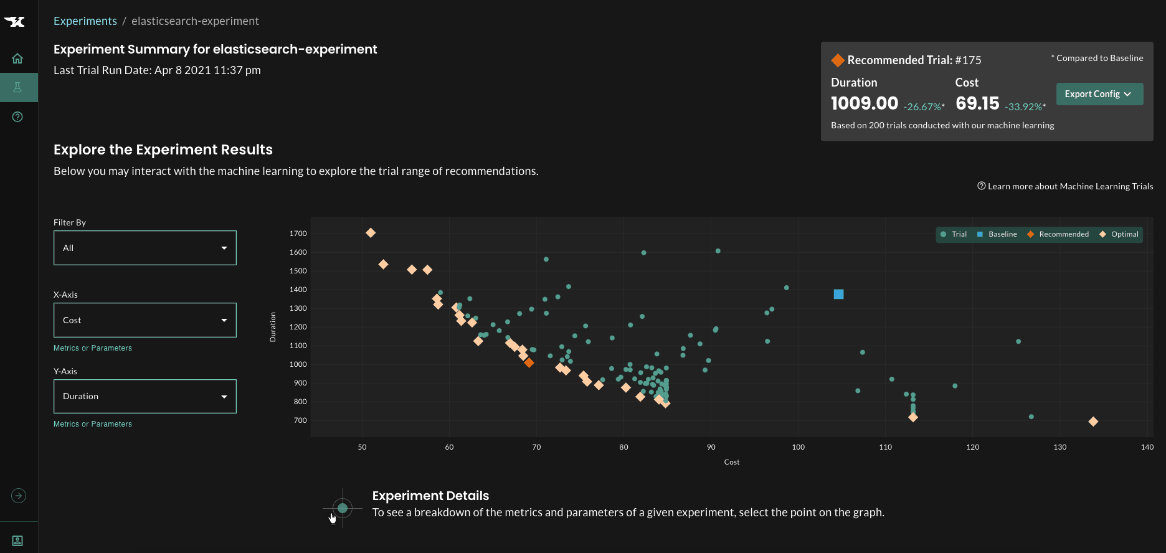The image size is (1166, 553).
Task: Open the user account icon in the sidebar
Action: [17, 541]
